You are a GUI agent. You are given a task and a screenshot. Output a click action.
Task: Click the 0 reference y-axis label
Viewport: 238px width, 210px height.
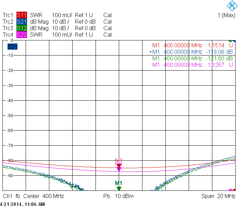click(x=12, y=40)
